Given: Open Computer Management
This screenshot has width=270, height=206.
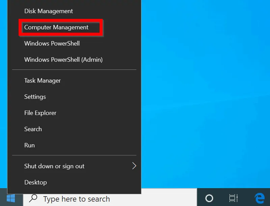Looking at the screenshot, I should (x=56, y=27).
